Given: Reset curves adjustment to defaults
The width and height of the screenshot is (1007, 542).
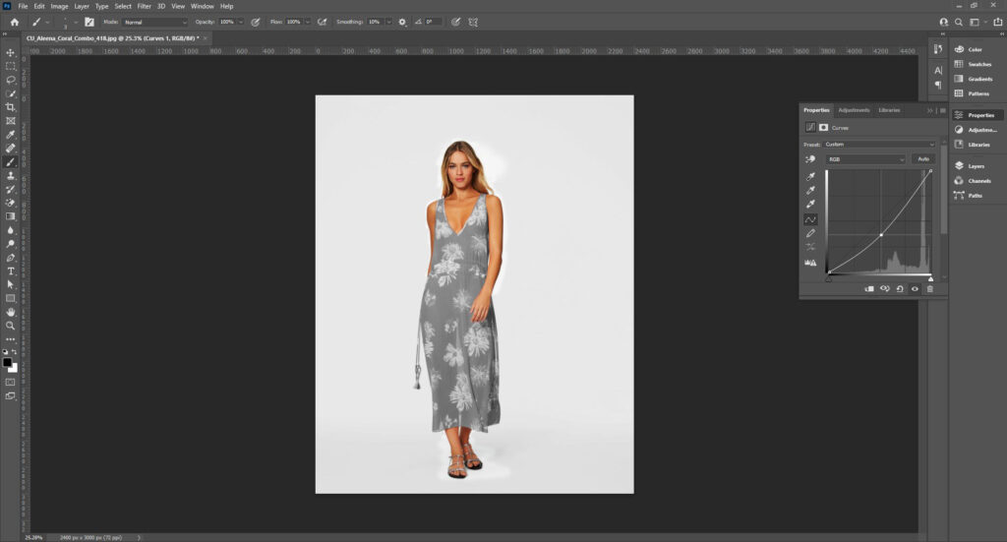Looking at the screenshot, I should coord(900,289).
